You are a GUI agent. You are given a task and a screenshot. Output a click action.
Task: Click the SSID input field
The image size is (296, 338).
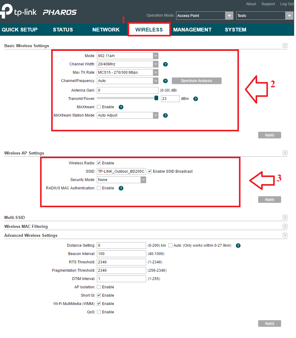coord(121,171)
